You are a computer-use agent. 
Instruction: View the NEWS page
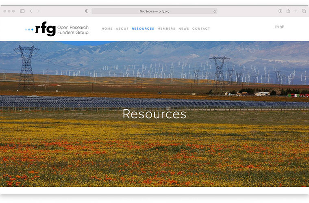pyautogui.click(x=184, y=28)
